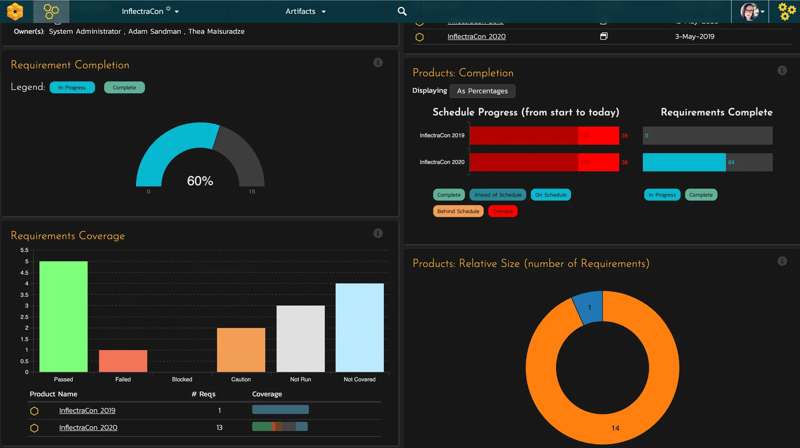
Task: Click the search magnifier icon
Action: (402, 11)
